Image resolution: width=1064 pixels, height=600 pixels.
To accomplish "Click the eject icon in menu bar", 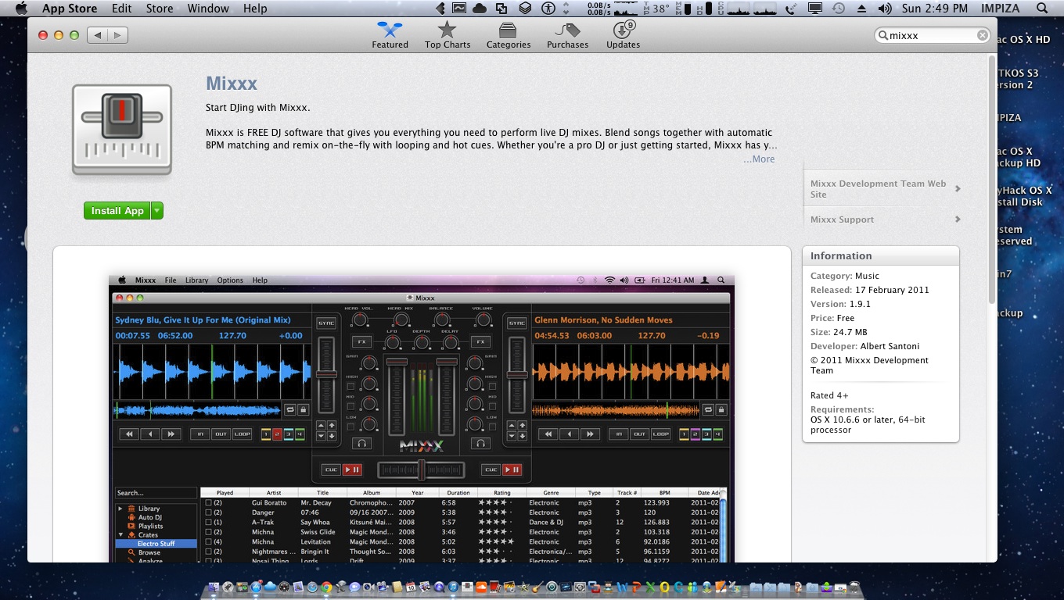I will pos(861,9).
